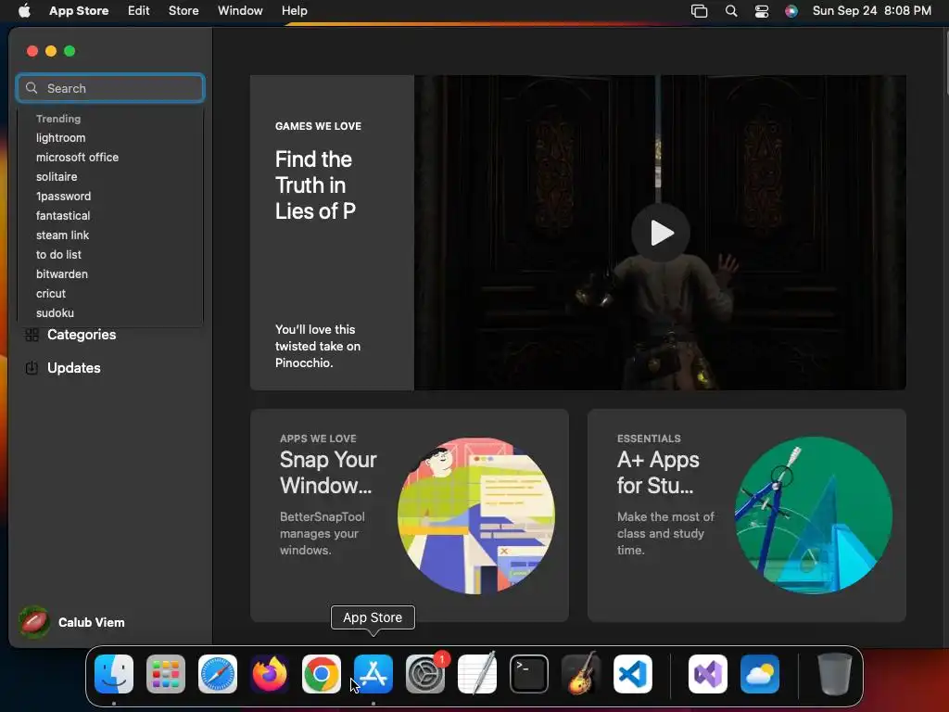
Task: Open Calub Viem account name
Action: (x=92, y=622)
